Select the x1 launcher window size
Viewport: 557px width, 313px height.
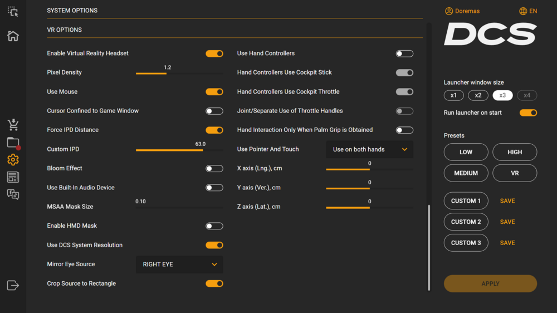(x=453, y=95)
